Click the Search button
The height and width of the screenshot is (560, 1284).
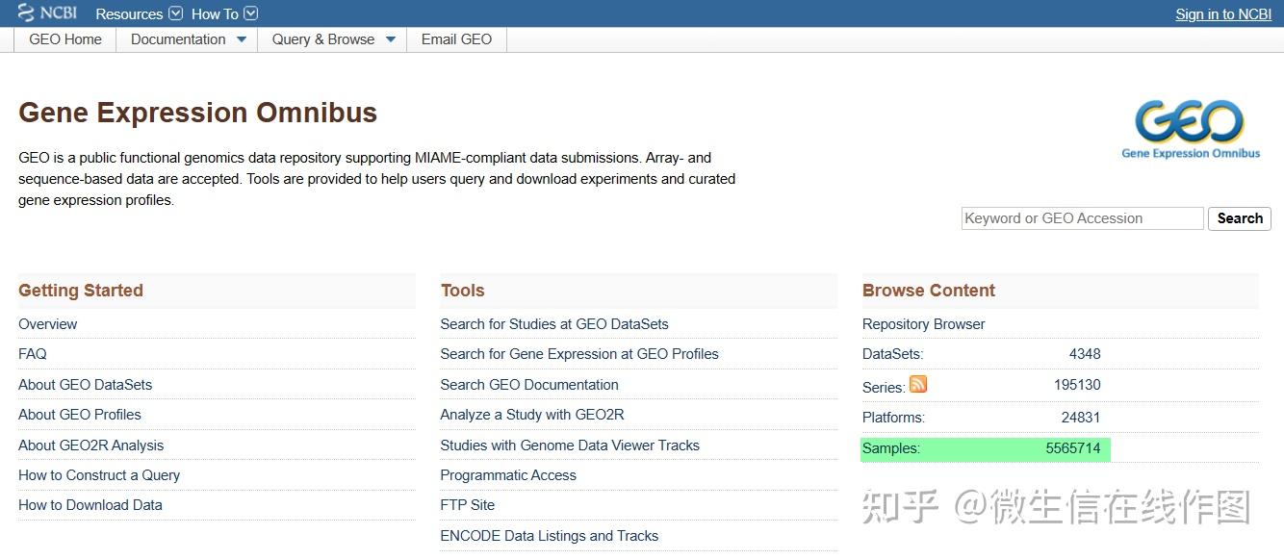(x=1239, y=218)
